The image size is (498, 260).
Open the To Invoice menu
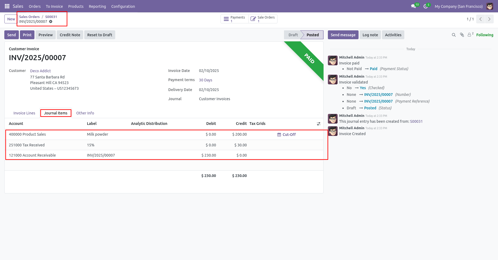point(54,6)
